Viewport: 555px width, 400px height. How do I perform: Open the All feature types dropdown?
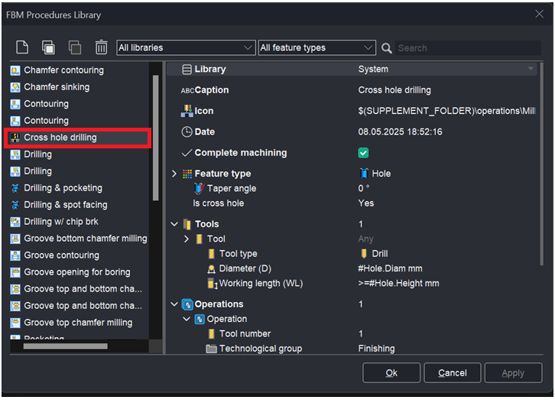point(316,47)
